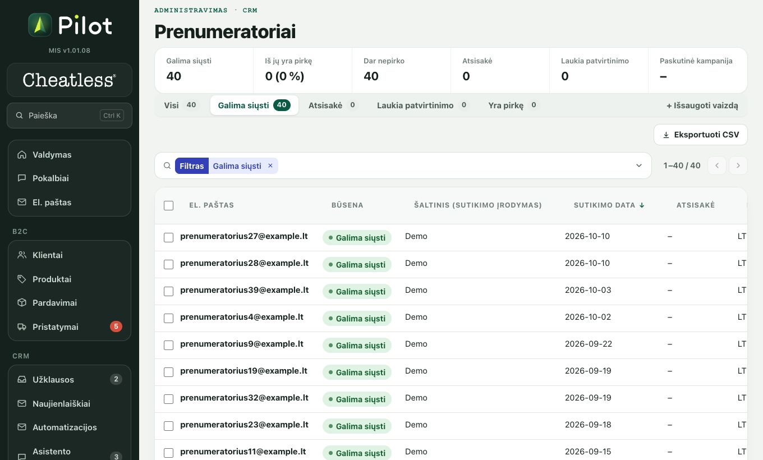
Task: Click the Pilot logo icon
Action: (40, 25)
